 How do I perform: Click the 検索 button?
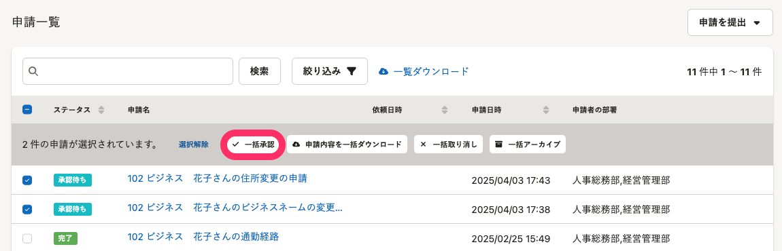pyautogui.click(x=260, y=71)
